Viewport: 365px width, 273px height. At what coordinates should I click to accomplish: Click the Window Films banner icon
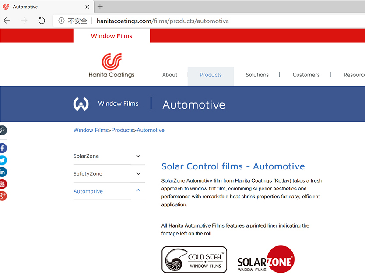point(81,104)
